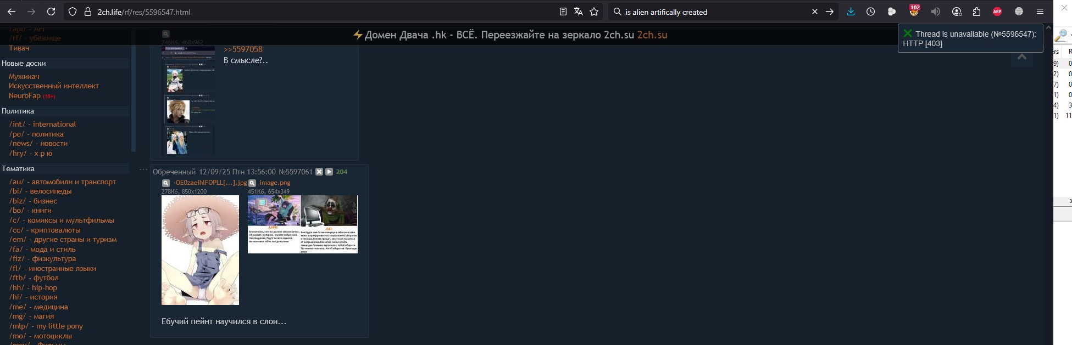Open the post number №5597061
Viewport: 1072px width, 345px height.
(296, 172)
